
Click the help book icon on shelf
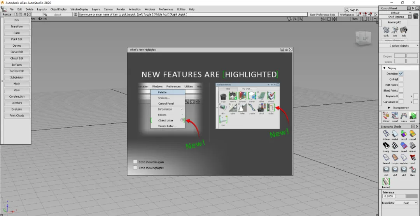click(404, 30)
